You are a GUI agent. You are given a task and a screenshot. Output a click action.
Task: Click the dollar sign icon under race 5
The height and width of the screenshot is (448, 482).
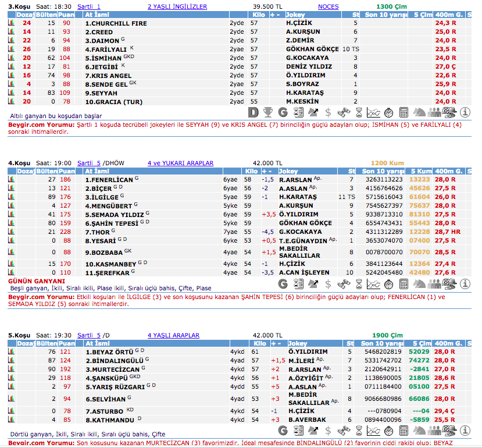[329, 431]
